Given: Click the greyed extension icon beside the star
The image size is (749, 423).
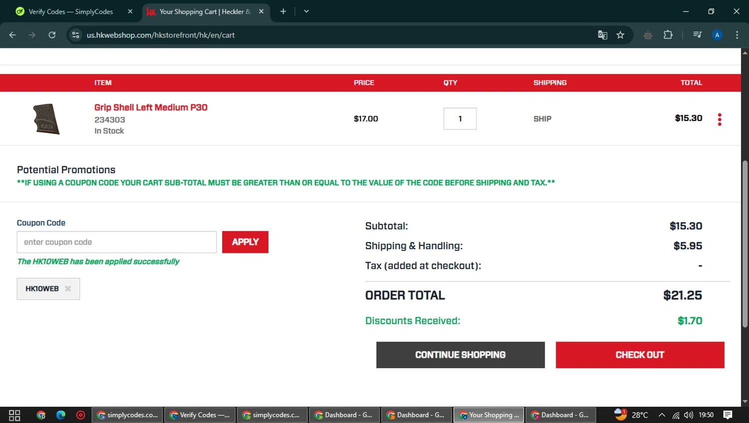Looking at the screenshot, I should coord(648,35).
